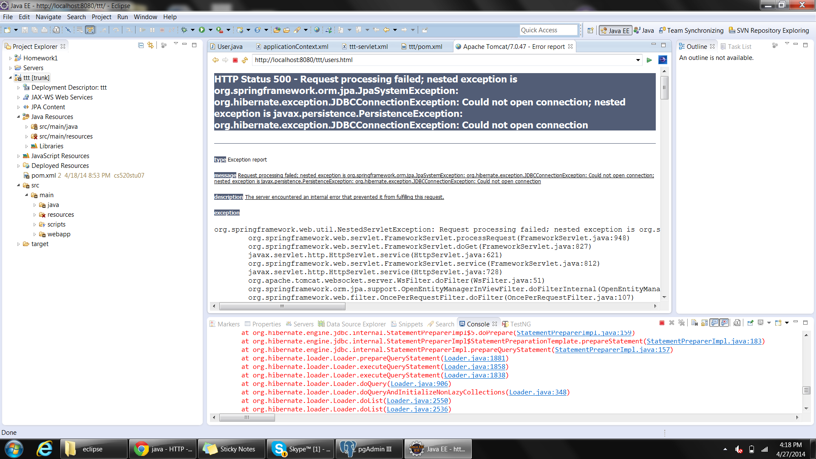Expand the src/main/java tree node
This screenshot has height=459, width=816.
coord(26,127)
